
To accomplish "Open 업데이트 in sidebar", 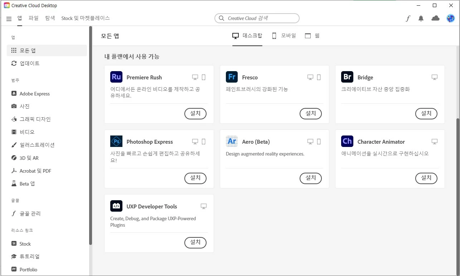I will [x=47, y=63].
